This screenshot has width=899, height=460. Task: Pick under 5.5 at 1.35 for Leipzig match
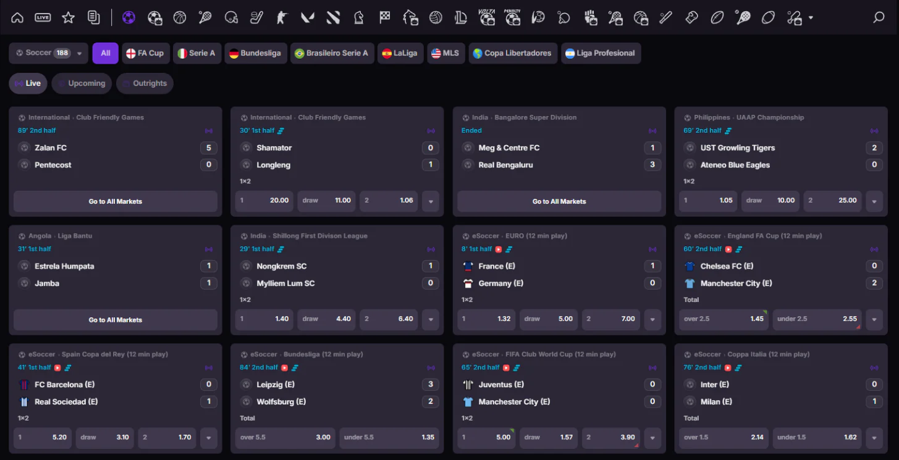point(389,438)
